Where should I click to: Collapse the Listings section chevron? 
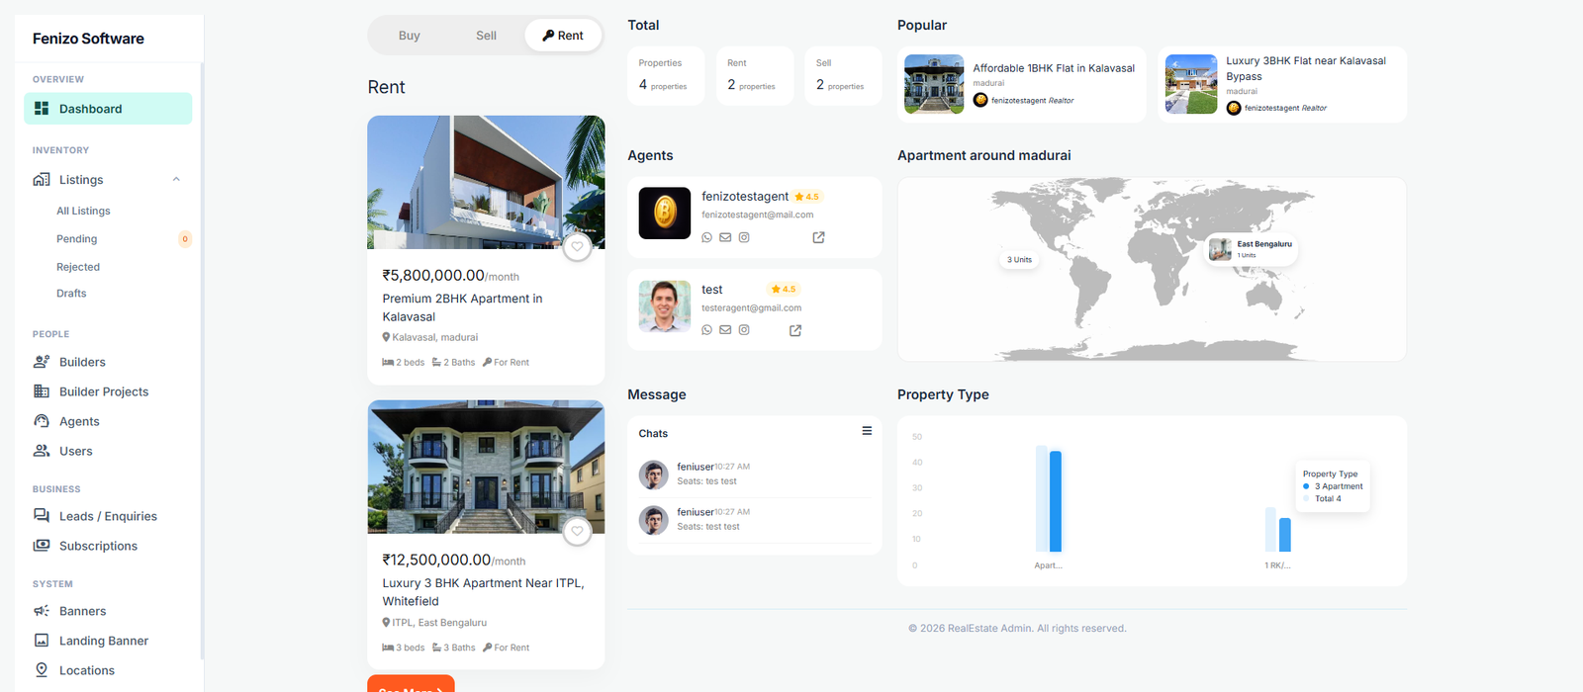point(176,180)
